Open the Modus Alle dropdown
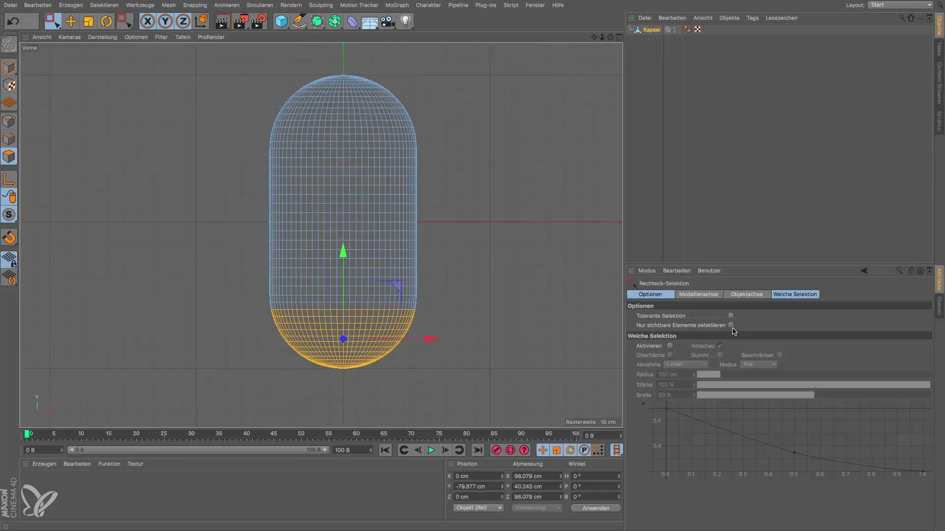This screenshot has height=531, width=945. point(758,364)
